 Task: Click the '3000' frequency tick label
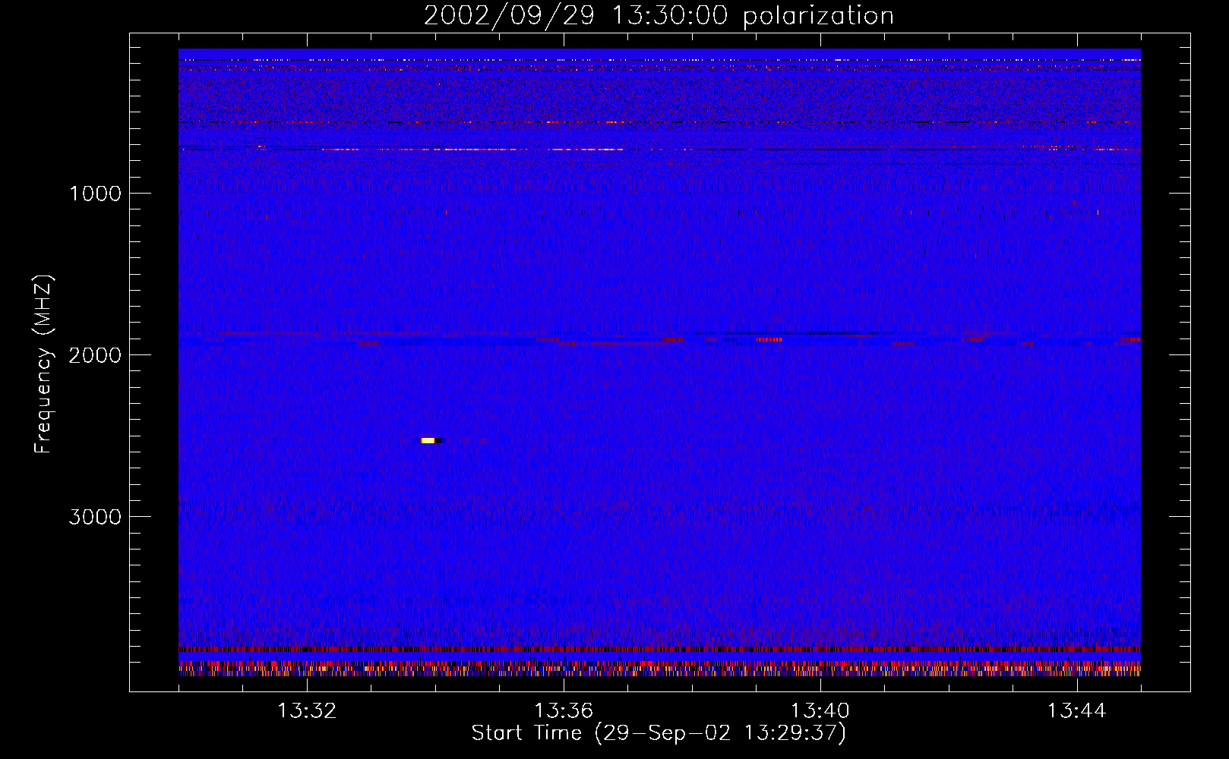point(95,517)
